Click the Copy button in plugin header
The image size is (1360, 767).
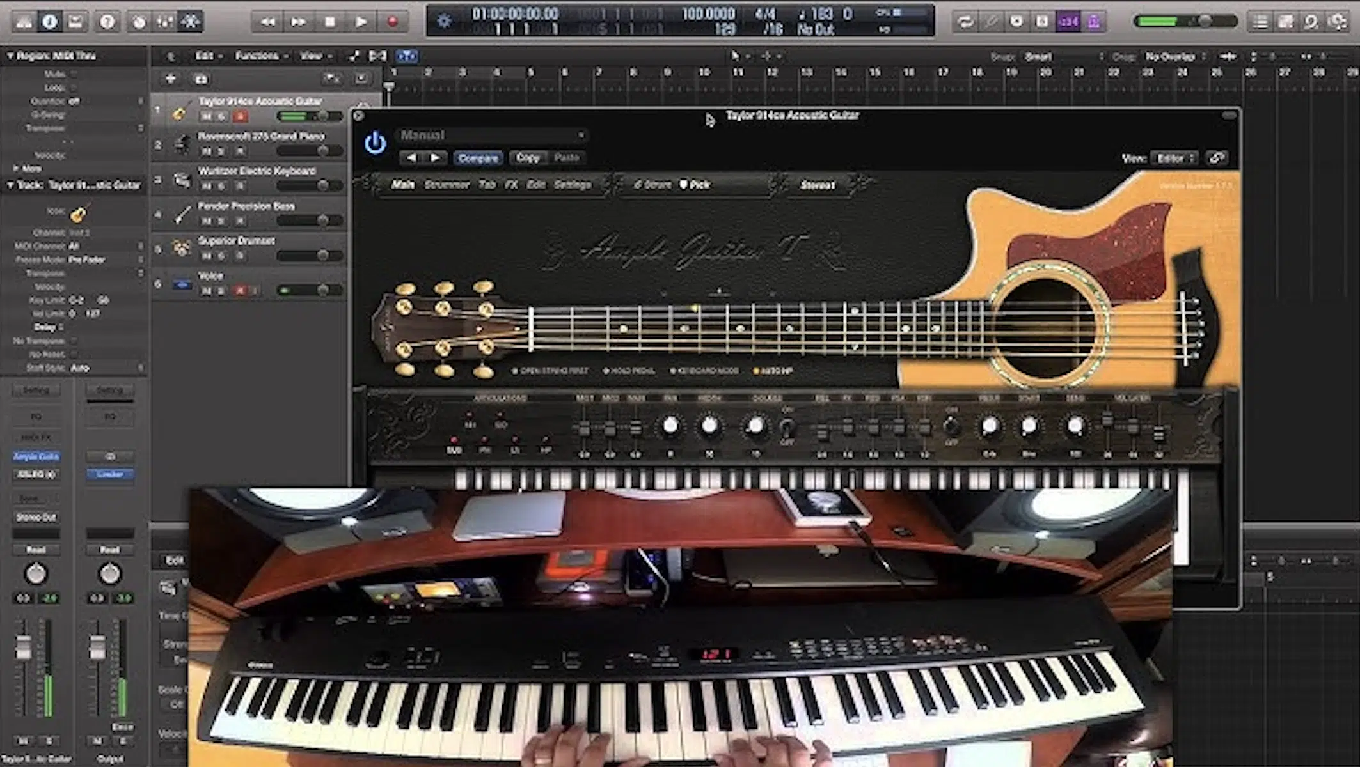pyautogui.click(x=528, y=157)
